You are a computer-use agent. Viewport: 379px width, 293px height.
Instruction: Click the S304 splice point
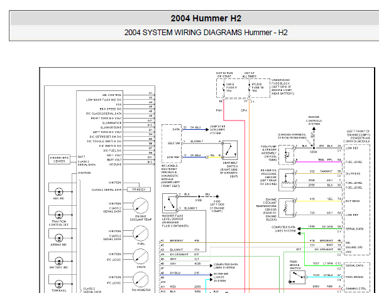tap(314, 148)
